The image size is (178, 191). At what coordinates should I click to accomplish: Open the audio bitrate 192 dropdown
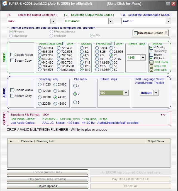click(x=126, y=93)
